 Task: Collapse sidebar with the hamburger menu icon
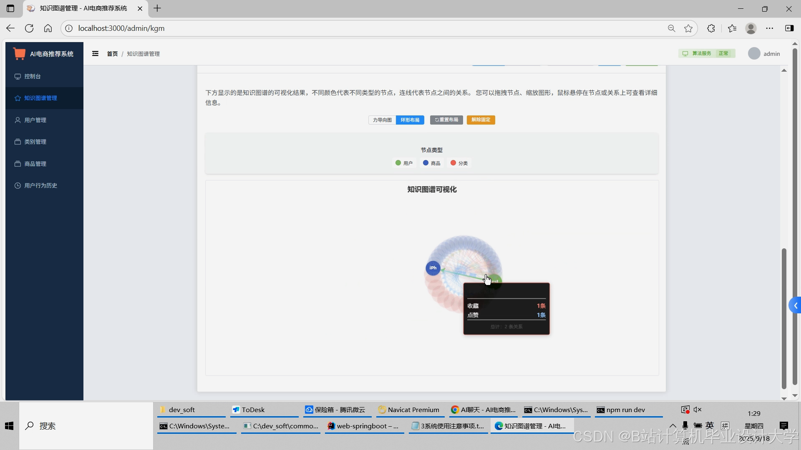pyautogui.click(x=95, y=54)
